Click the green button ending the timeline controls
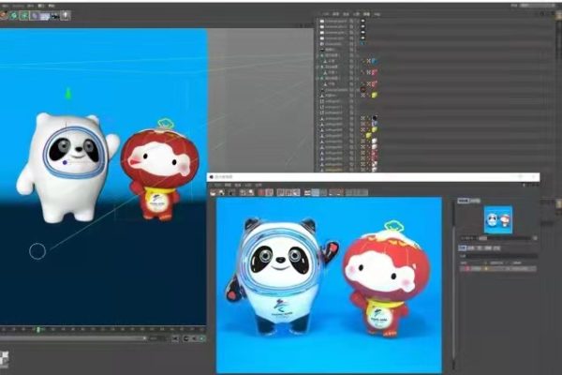This screenshot has height=375, width=562. 202,338
